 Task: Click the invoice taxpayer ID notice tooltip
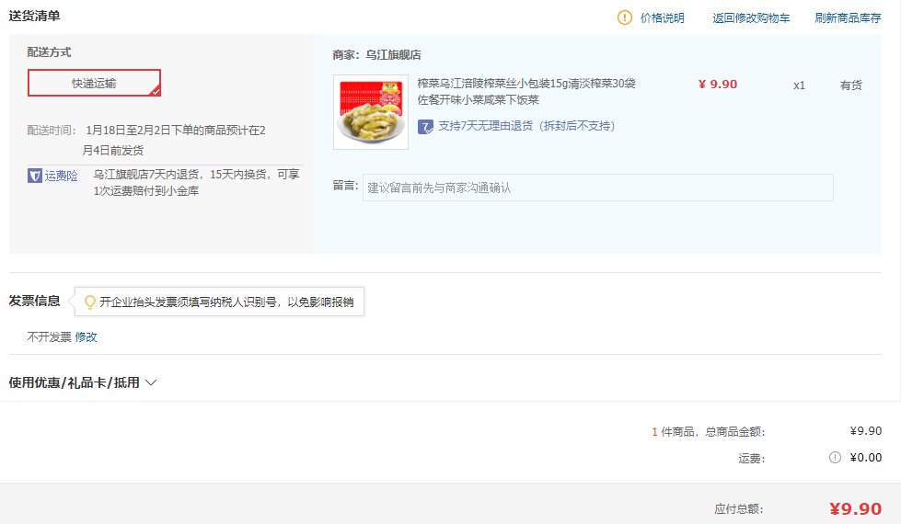coord(220,302)
